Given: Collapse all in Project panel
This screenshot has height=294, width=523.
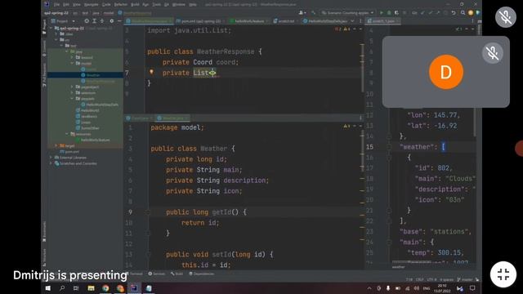Looking at the screenshot, I should pyautogui.click(x=102, y=21).
